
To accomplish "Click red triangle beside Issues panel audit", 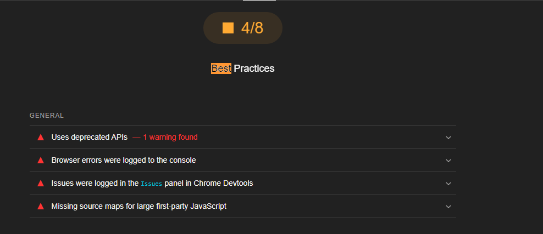I will (x=41, y=183).
